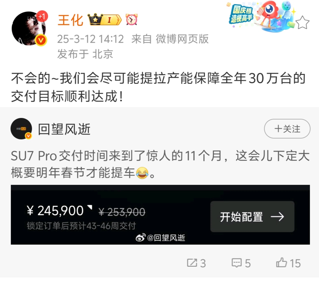Tap the red +1 badge on avatar

point(42,16)
